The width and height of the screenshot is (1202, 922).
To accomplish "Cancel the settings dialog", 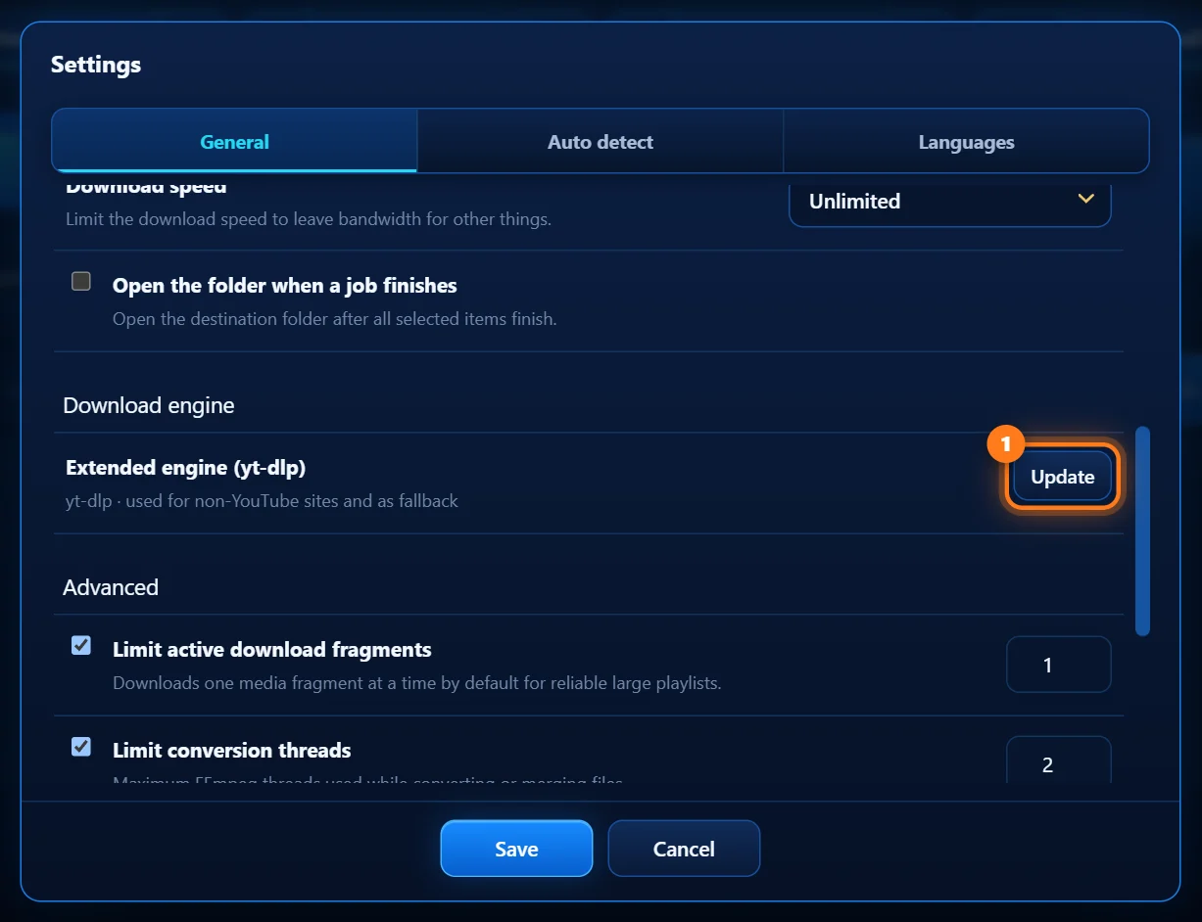I will (684, 849).
